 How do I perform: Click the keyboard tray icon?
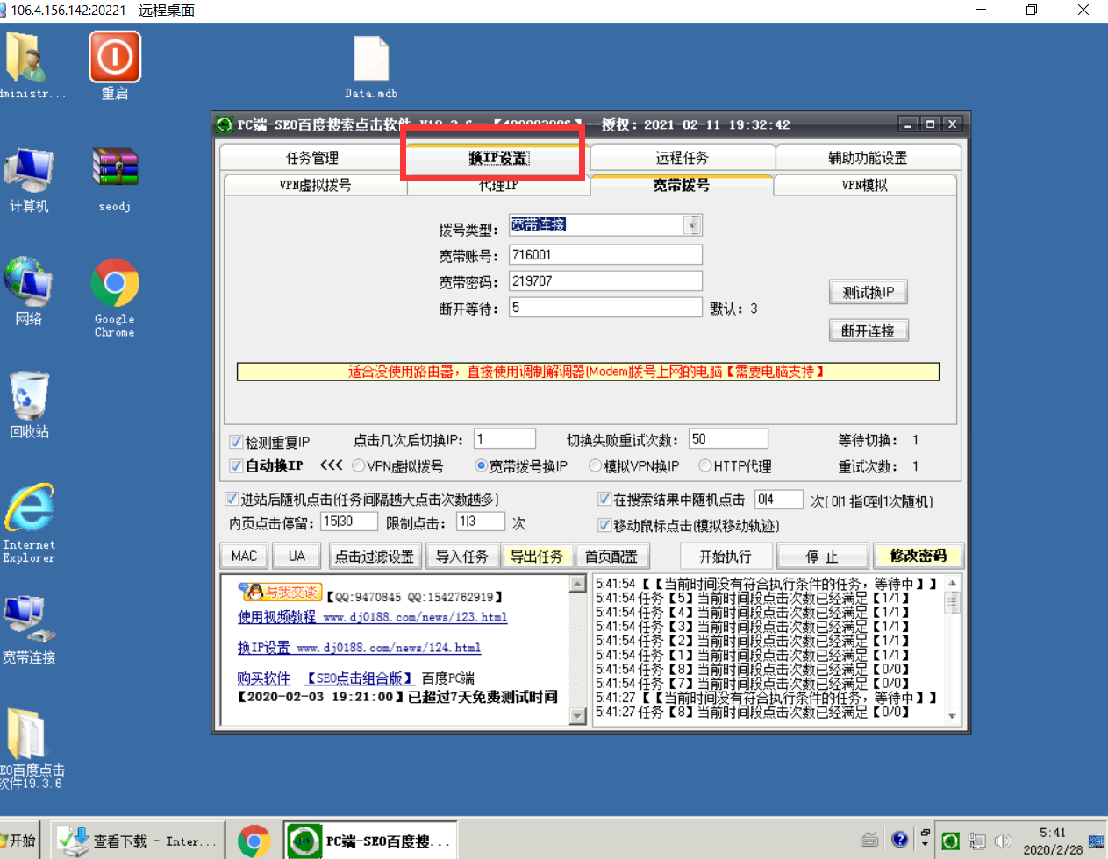click(x=869, y=840)
